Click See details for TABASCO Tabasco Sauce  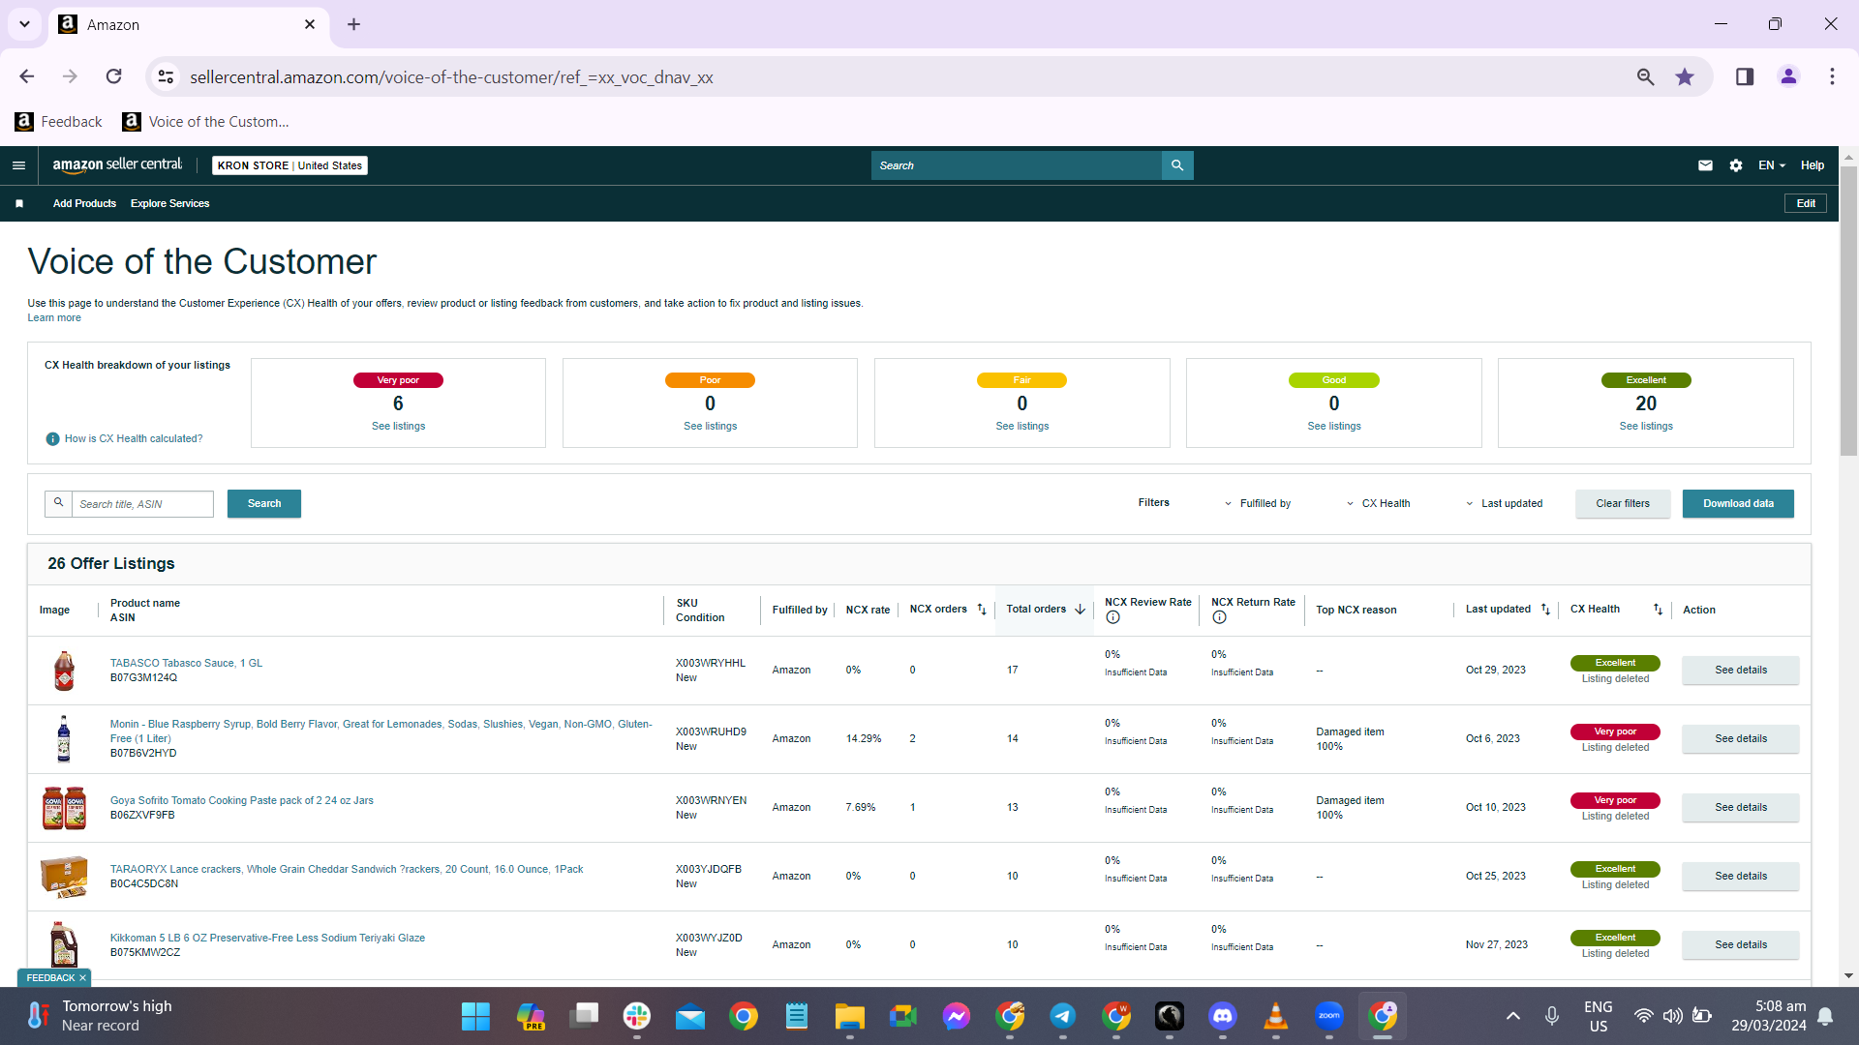[x=1741, y=670]
